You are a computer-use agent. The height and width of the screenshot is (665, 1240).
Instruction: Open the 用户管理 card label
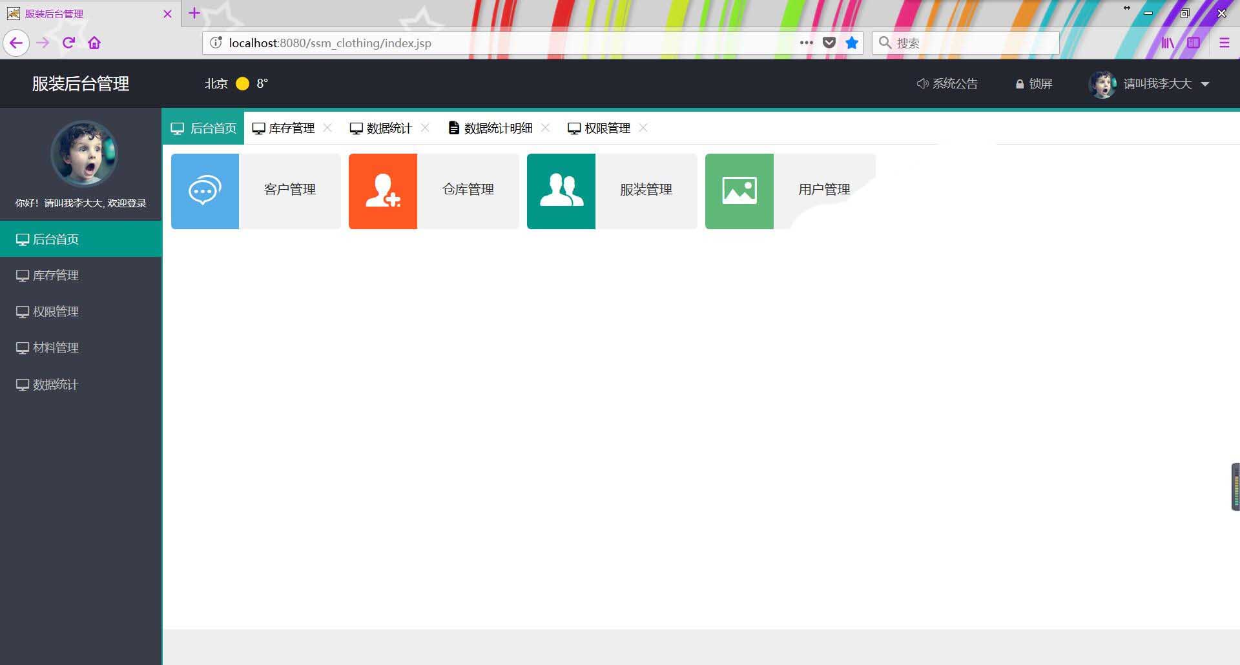pos(825,189)
